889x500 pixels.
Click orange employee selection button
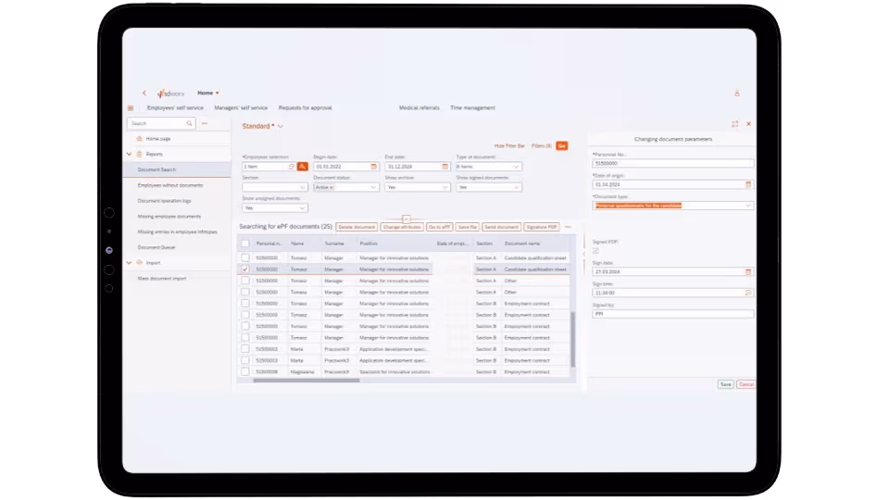pos(302,167)
